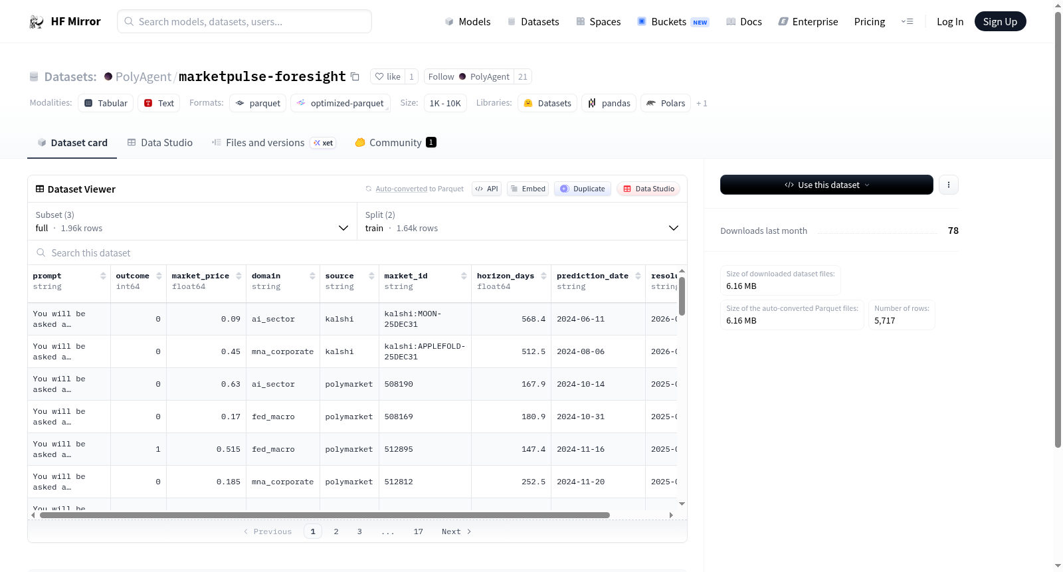Image resolution: width=1063 pixels, height=572 pixels.
Task: Click the Embed button
Action: pyautogui.click(x=528, y=189)
